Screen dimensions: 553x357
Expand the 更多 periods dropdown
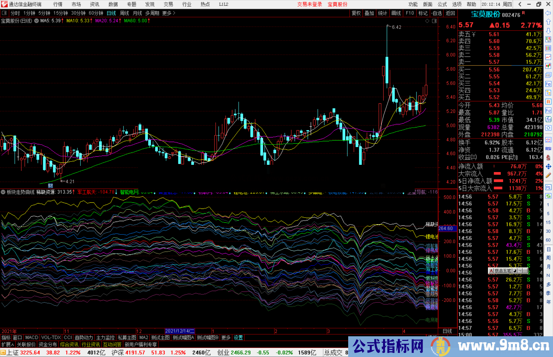coord(169,13)
